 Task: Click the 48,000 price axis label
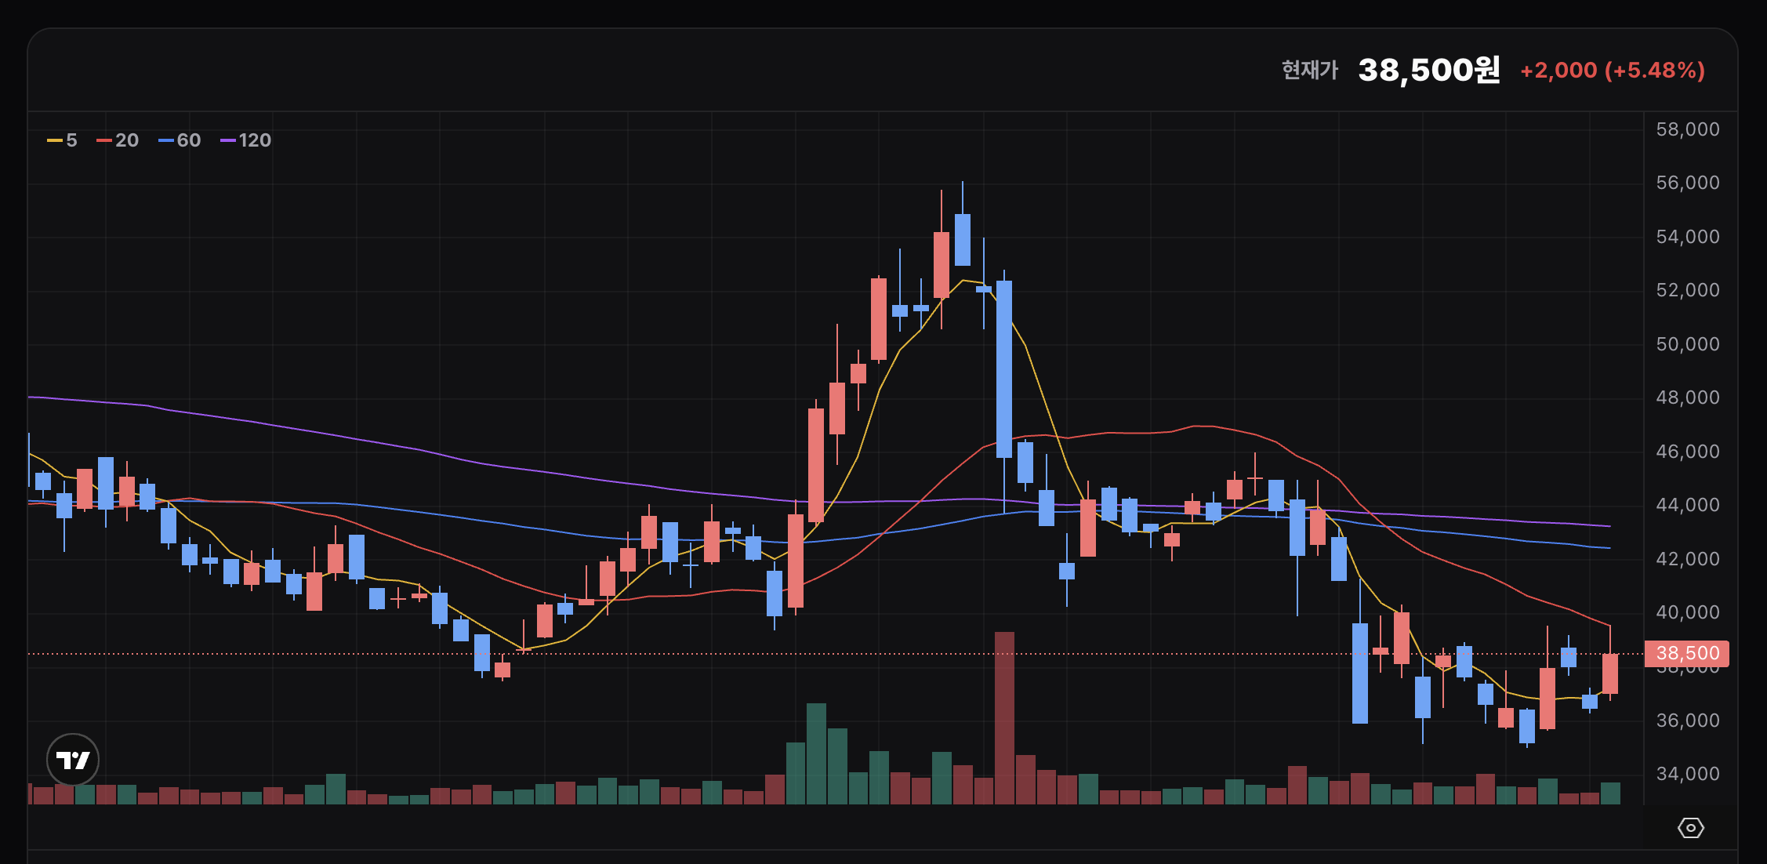tap(1687, 398)
